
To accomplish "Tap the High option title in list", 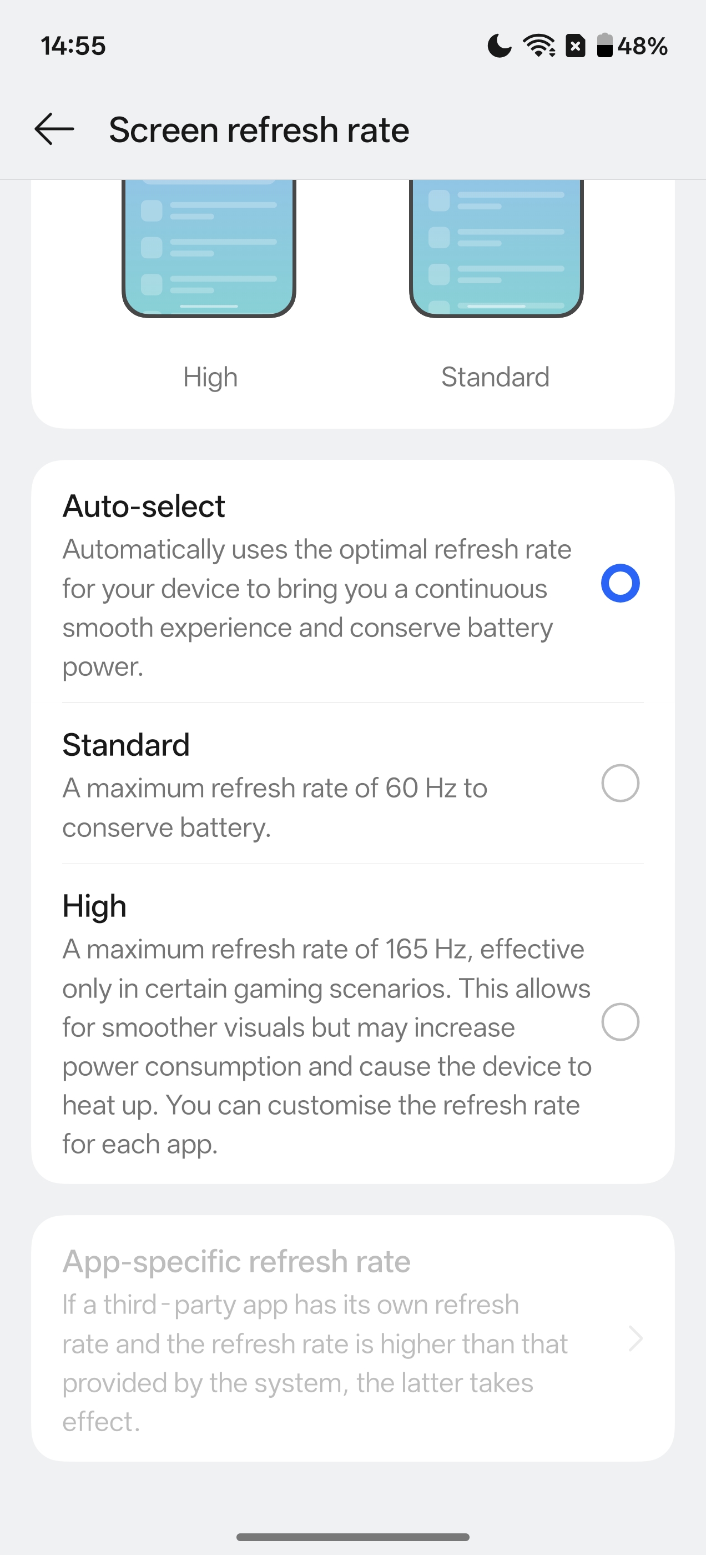I will [95, 906].
